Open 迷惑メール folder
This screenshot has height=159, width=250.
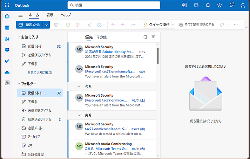[x=40, y=128]
